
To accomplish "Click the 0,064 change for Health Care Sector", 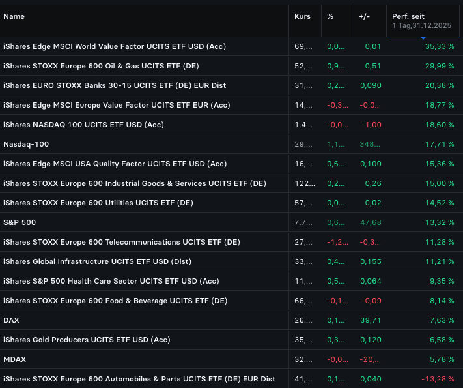I will [x=371, y=281].
